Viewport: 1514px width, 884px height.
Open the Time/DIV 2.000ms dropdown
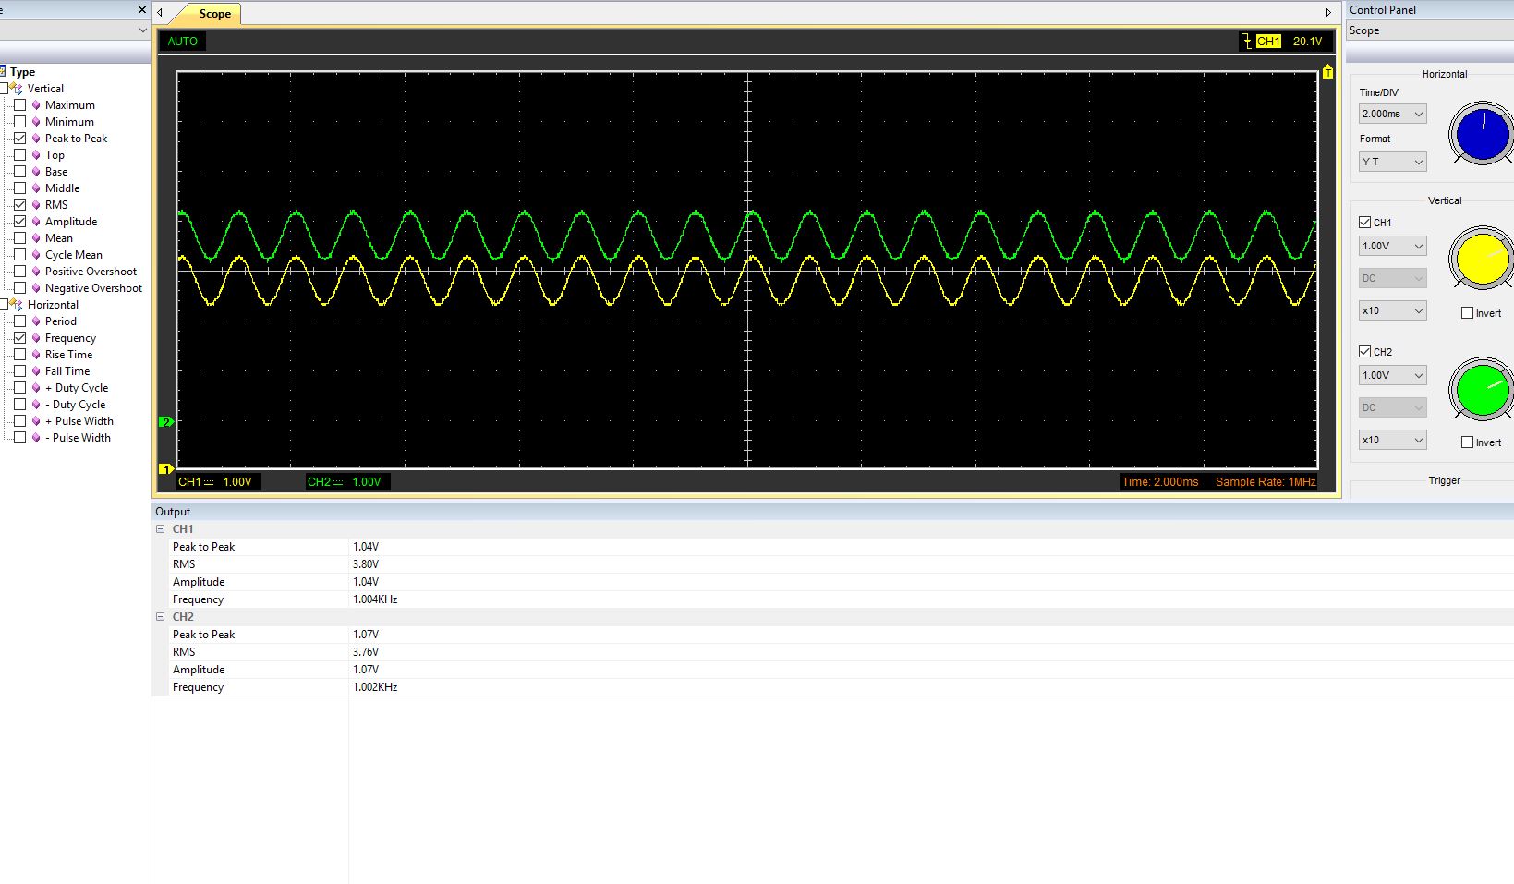(1392, 114)
